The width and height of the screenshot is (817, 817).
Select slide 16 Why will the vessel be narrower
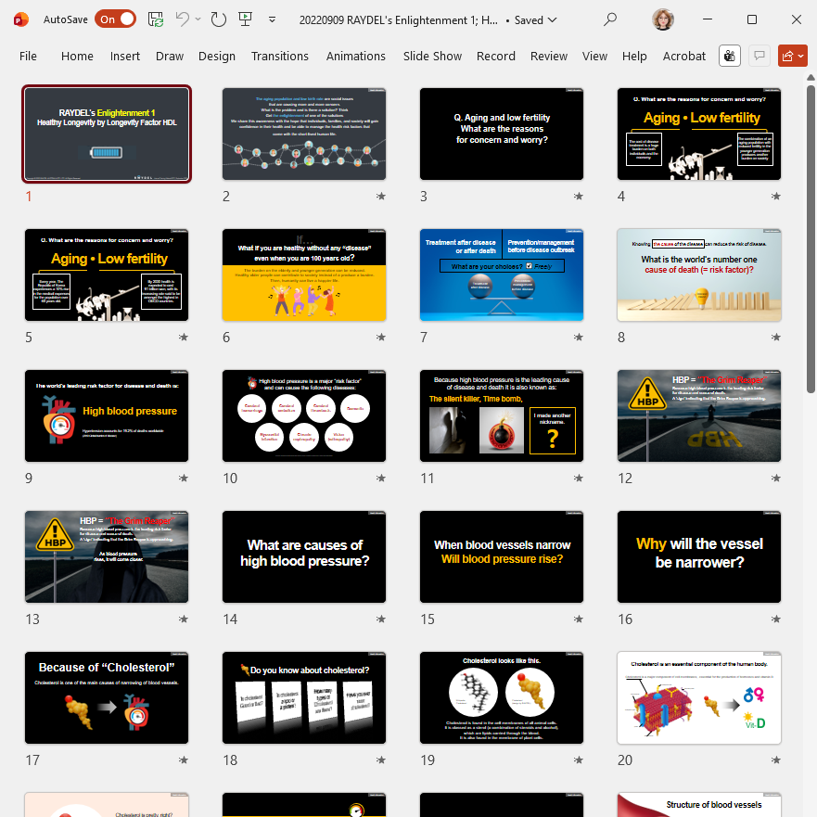click(x=699, y=557)
